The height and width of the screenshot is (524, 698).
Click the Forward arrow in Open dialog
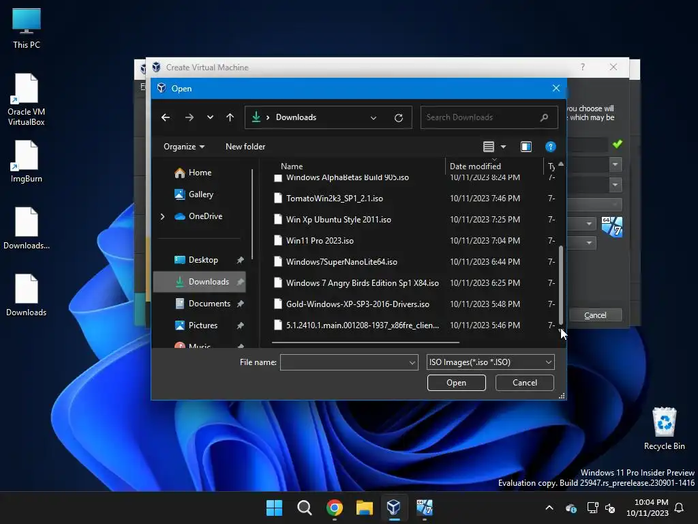189,117
